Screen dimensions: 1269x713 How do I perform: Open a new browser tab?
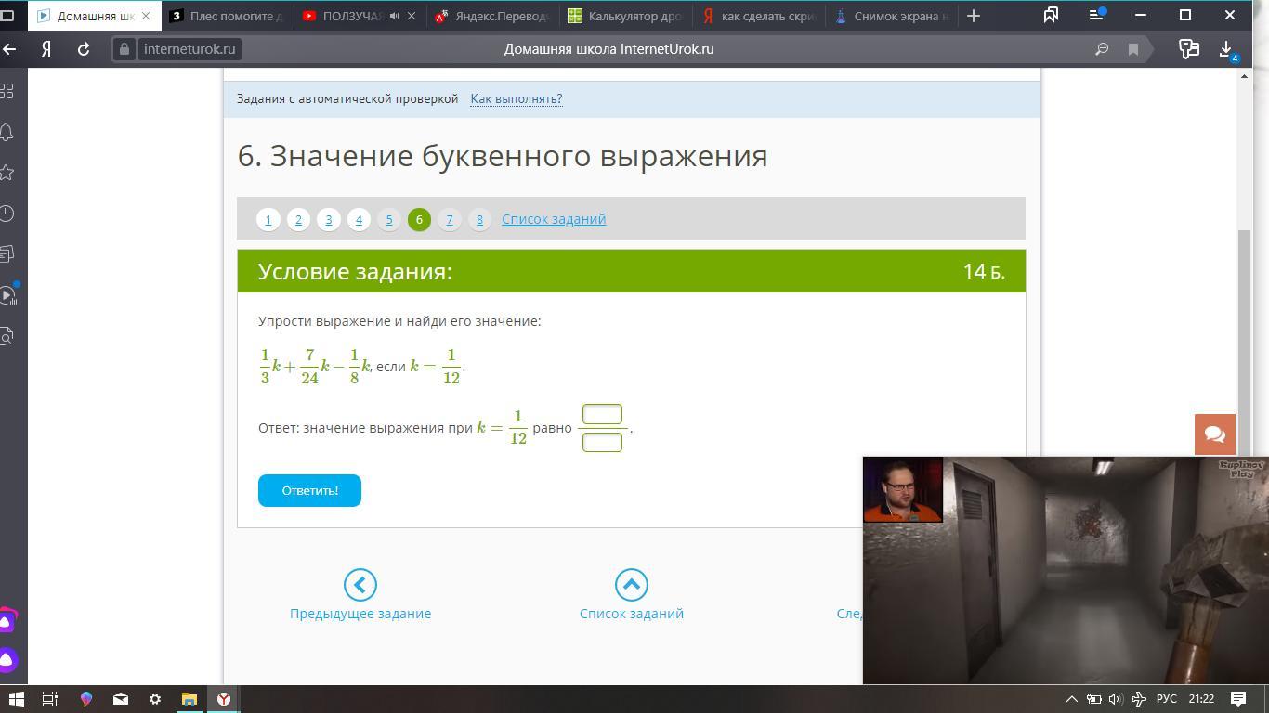(x=974, y=16)
